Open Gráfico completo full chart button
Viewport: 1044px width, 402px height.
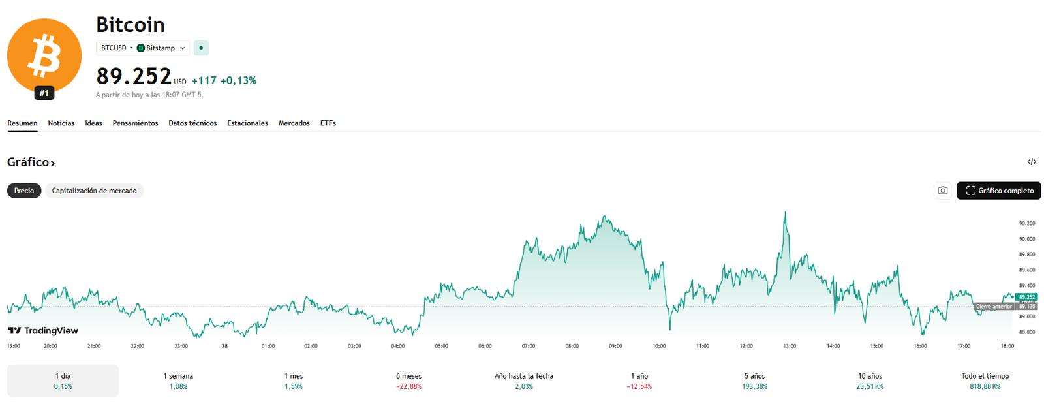coord(998,191)
